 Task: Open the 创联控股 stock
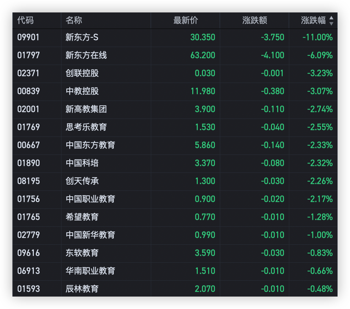click(x=82, y=73)
